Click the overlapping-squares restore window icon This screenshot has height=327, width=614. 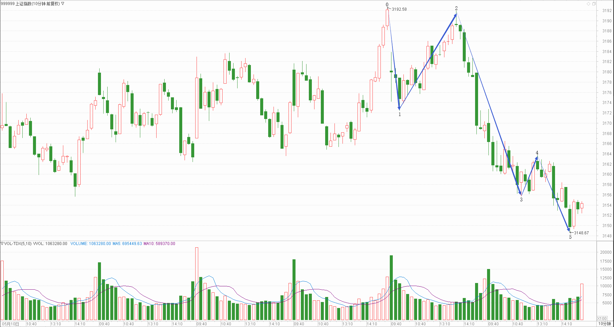pos(594,4)
